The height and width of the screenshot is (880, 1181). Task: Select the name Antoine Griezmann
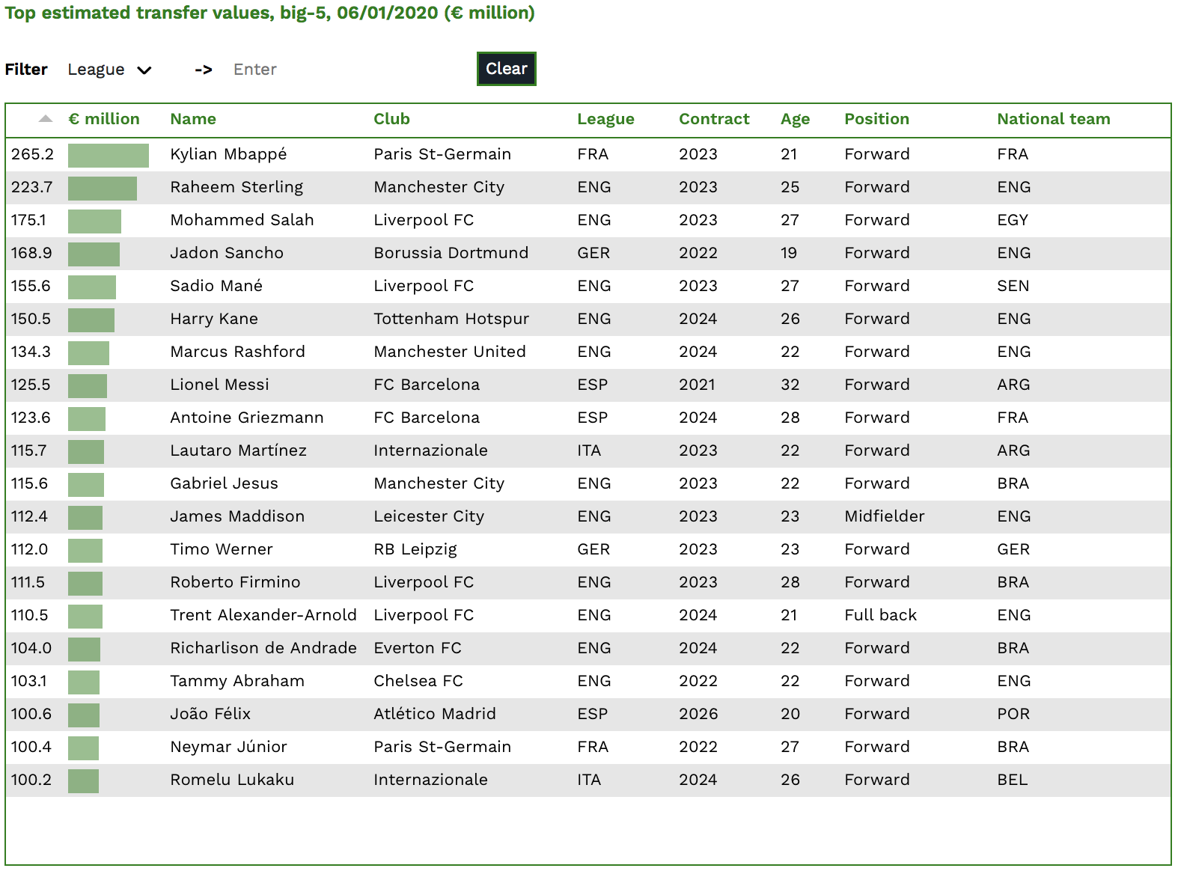pyautogui.click(x=247, y=418)
